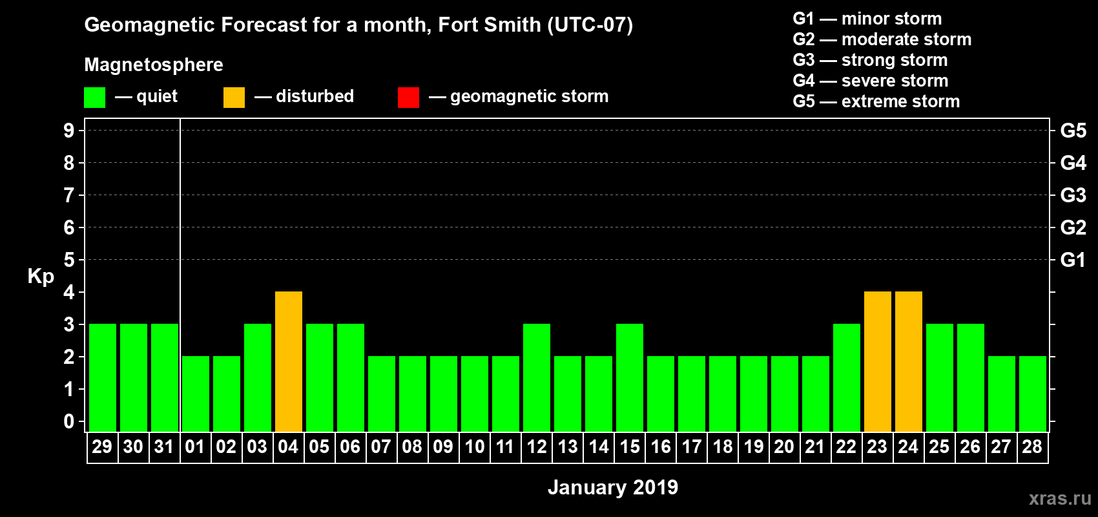Image resolution: width=1098 pixels, height=517 pixels.
Task: Click the 'G4 — severe storm' legend line
Action: point(870,81)
